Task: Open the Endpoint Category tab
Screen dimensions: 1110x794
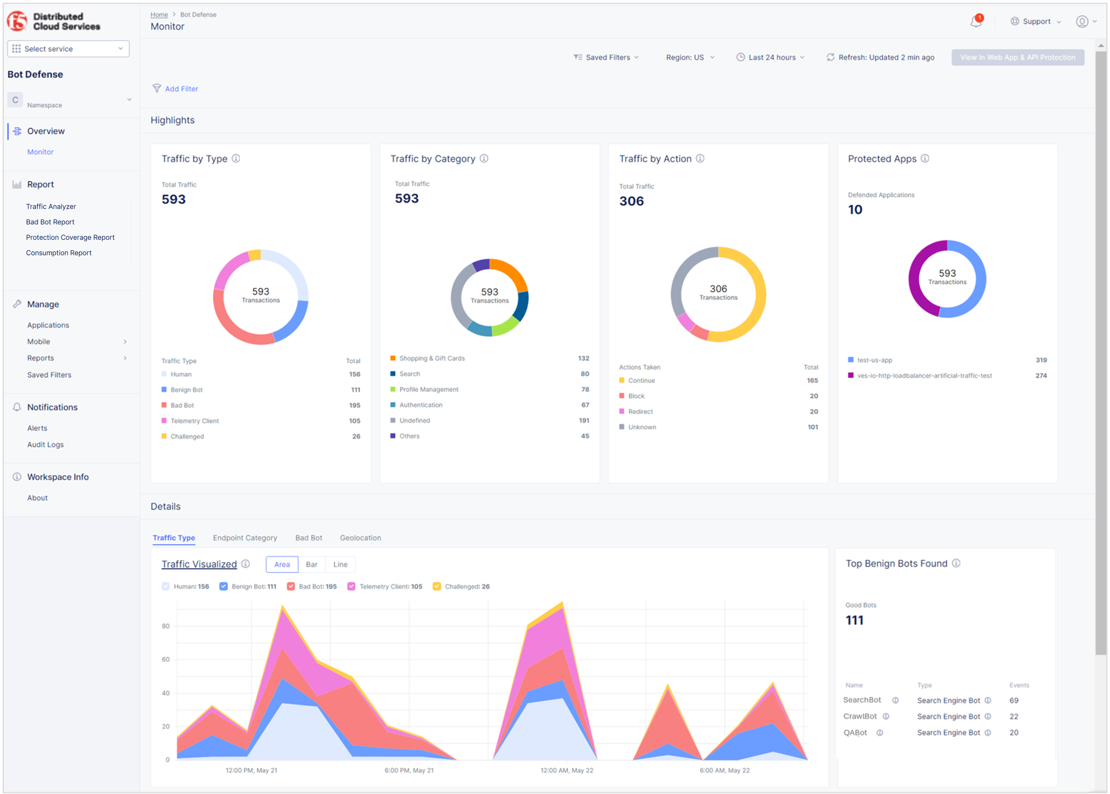Action: [245, 537]
